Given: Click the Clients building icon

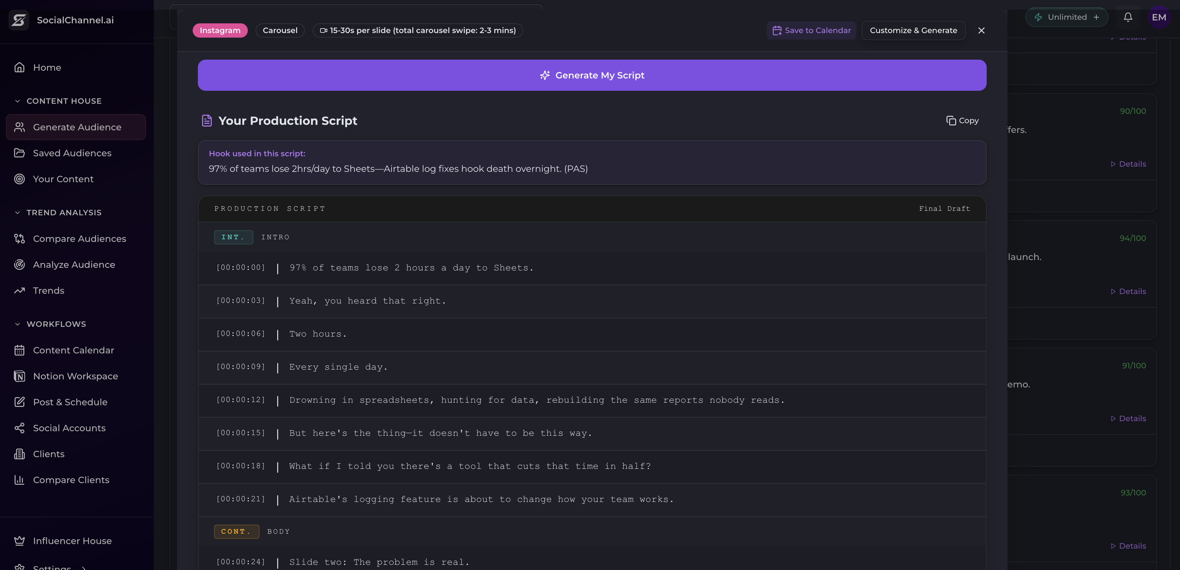Looking at the screenshot, I should [x=19, y=454].
